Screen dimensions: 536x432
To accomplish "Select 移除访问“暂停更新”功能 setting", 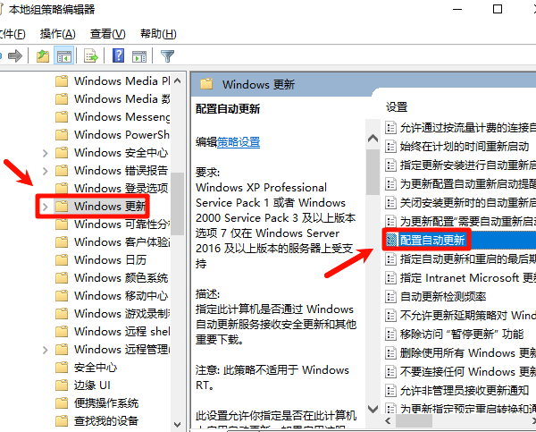I will click(460, 334).
